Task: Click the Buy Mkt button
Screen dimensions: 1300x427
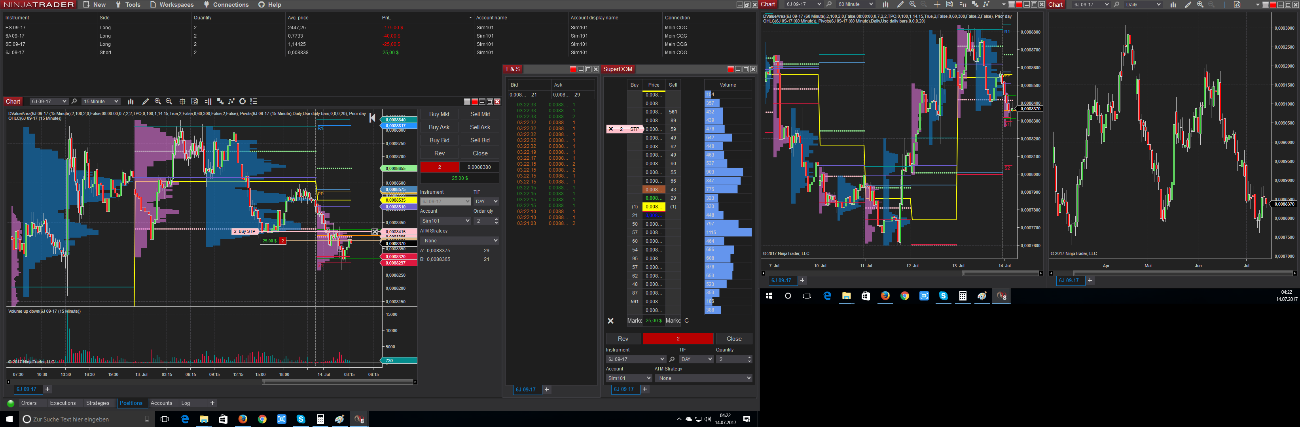Action: [x=439, y=114]
